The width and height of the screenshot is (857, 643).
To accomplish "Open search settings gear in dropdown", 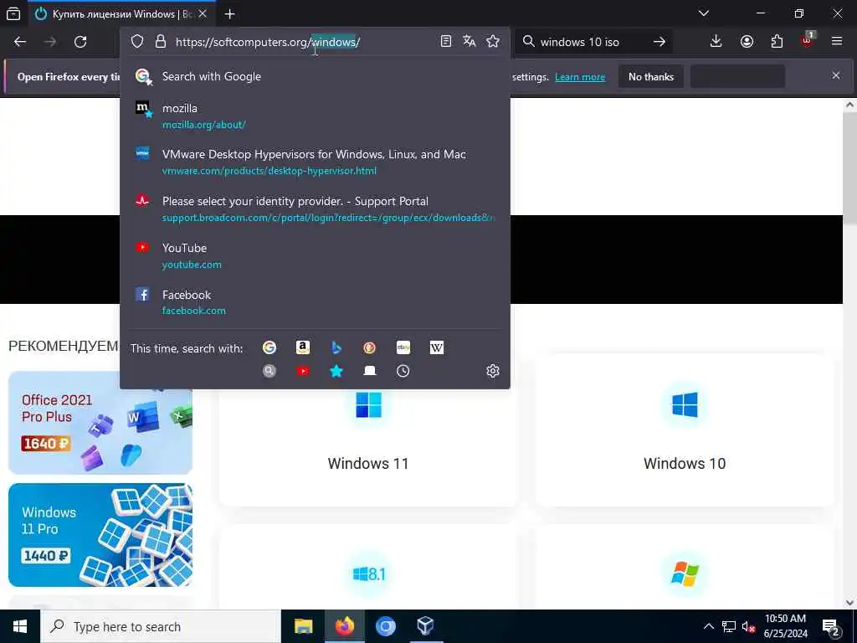I will point(492,371).
